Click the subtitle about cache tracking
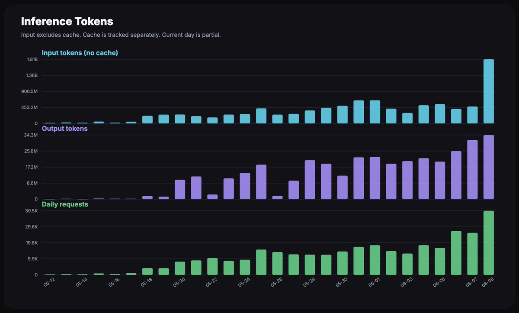Image resolution: width=519 pixels, height=313 pixels. tap(121, 35)
